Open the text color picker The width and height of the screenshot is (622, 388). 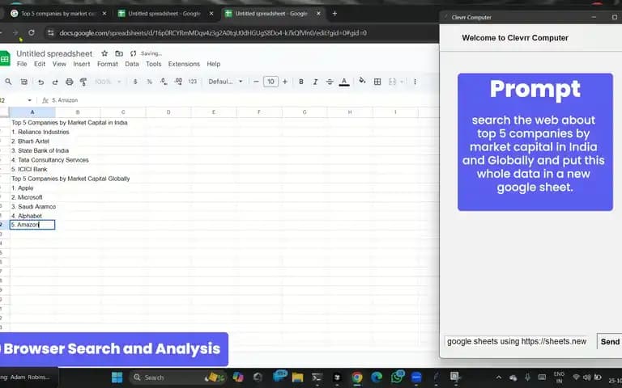tap(344, 82)
